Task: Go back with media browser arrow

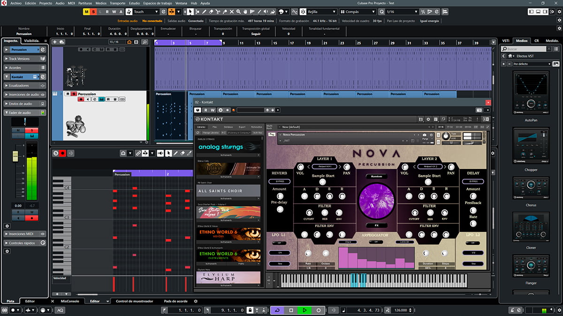Action: pyautogui.click(x=503, y=56)
